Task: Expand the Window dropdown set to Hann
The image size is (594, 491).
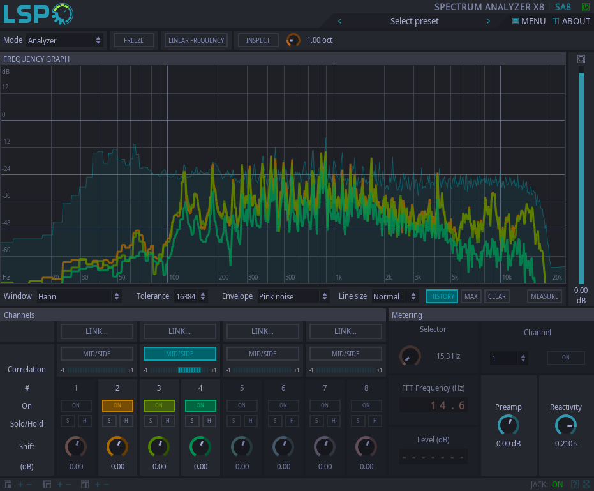Action: click(79, 296)
